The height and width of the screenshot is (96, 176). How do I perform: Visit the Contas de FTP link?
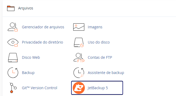tap(100, 57)
